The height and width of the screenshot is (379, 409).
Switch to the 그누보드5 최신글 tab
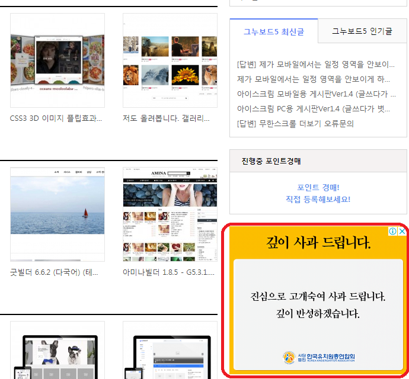(x=274, y=31)
